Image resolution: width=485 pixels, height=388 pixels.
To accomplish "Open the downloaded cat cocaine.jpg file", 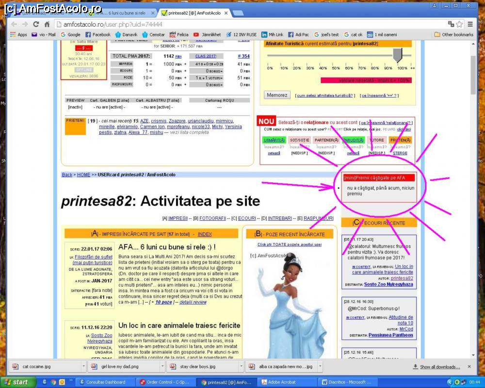I will tap(45, 366).
